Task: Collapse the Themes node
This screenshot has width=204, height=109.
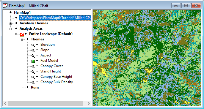Action: click(22, 40)
